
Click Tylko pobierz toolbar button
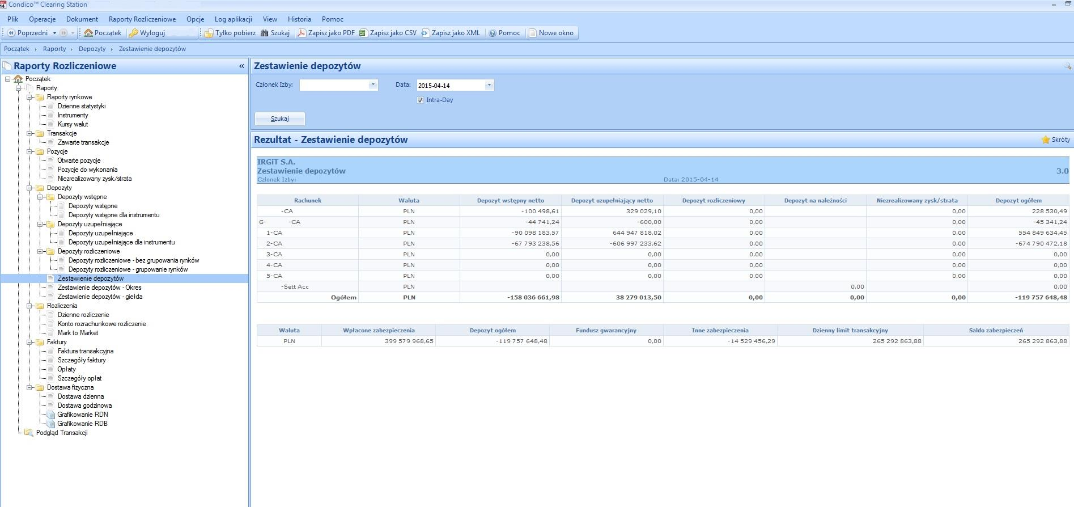pyautogui.click(x=230, y=33)
